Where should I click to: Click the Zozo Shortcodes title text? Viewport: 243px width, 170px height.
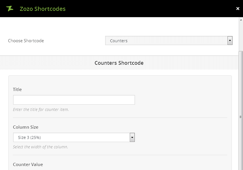[42, 9]
